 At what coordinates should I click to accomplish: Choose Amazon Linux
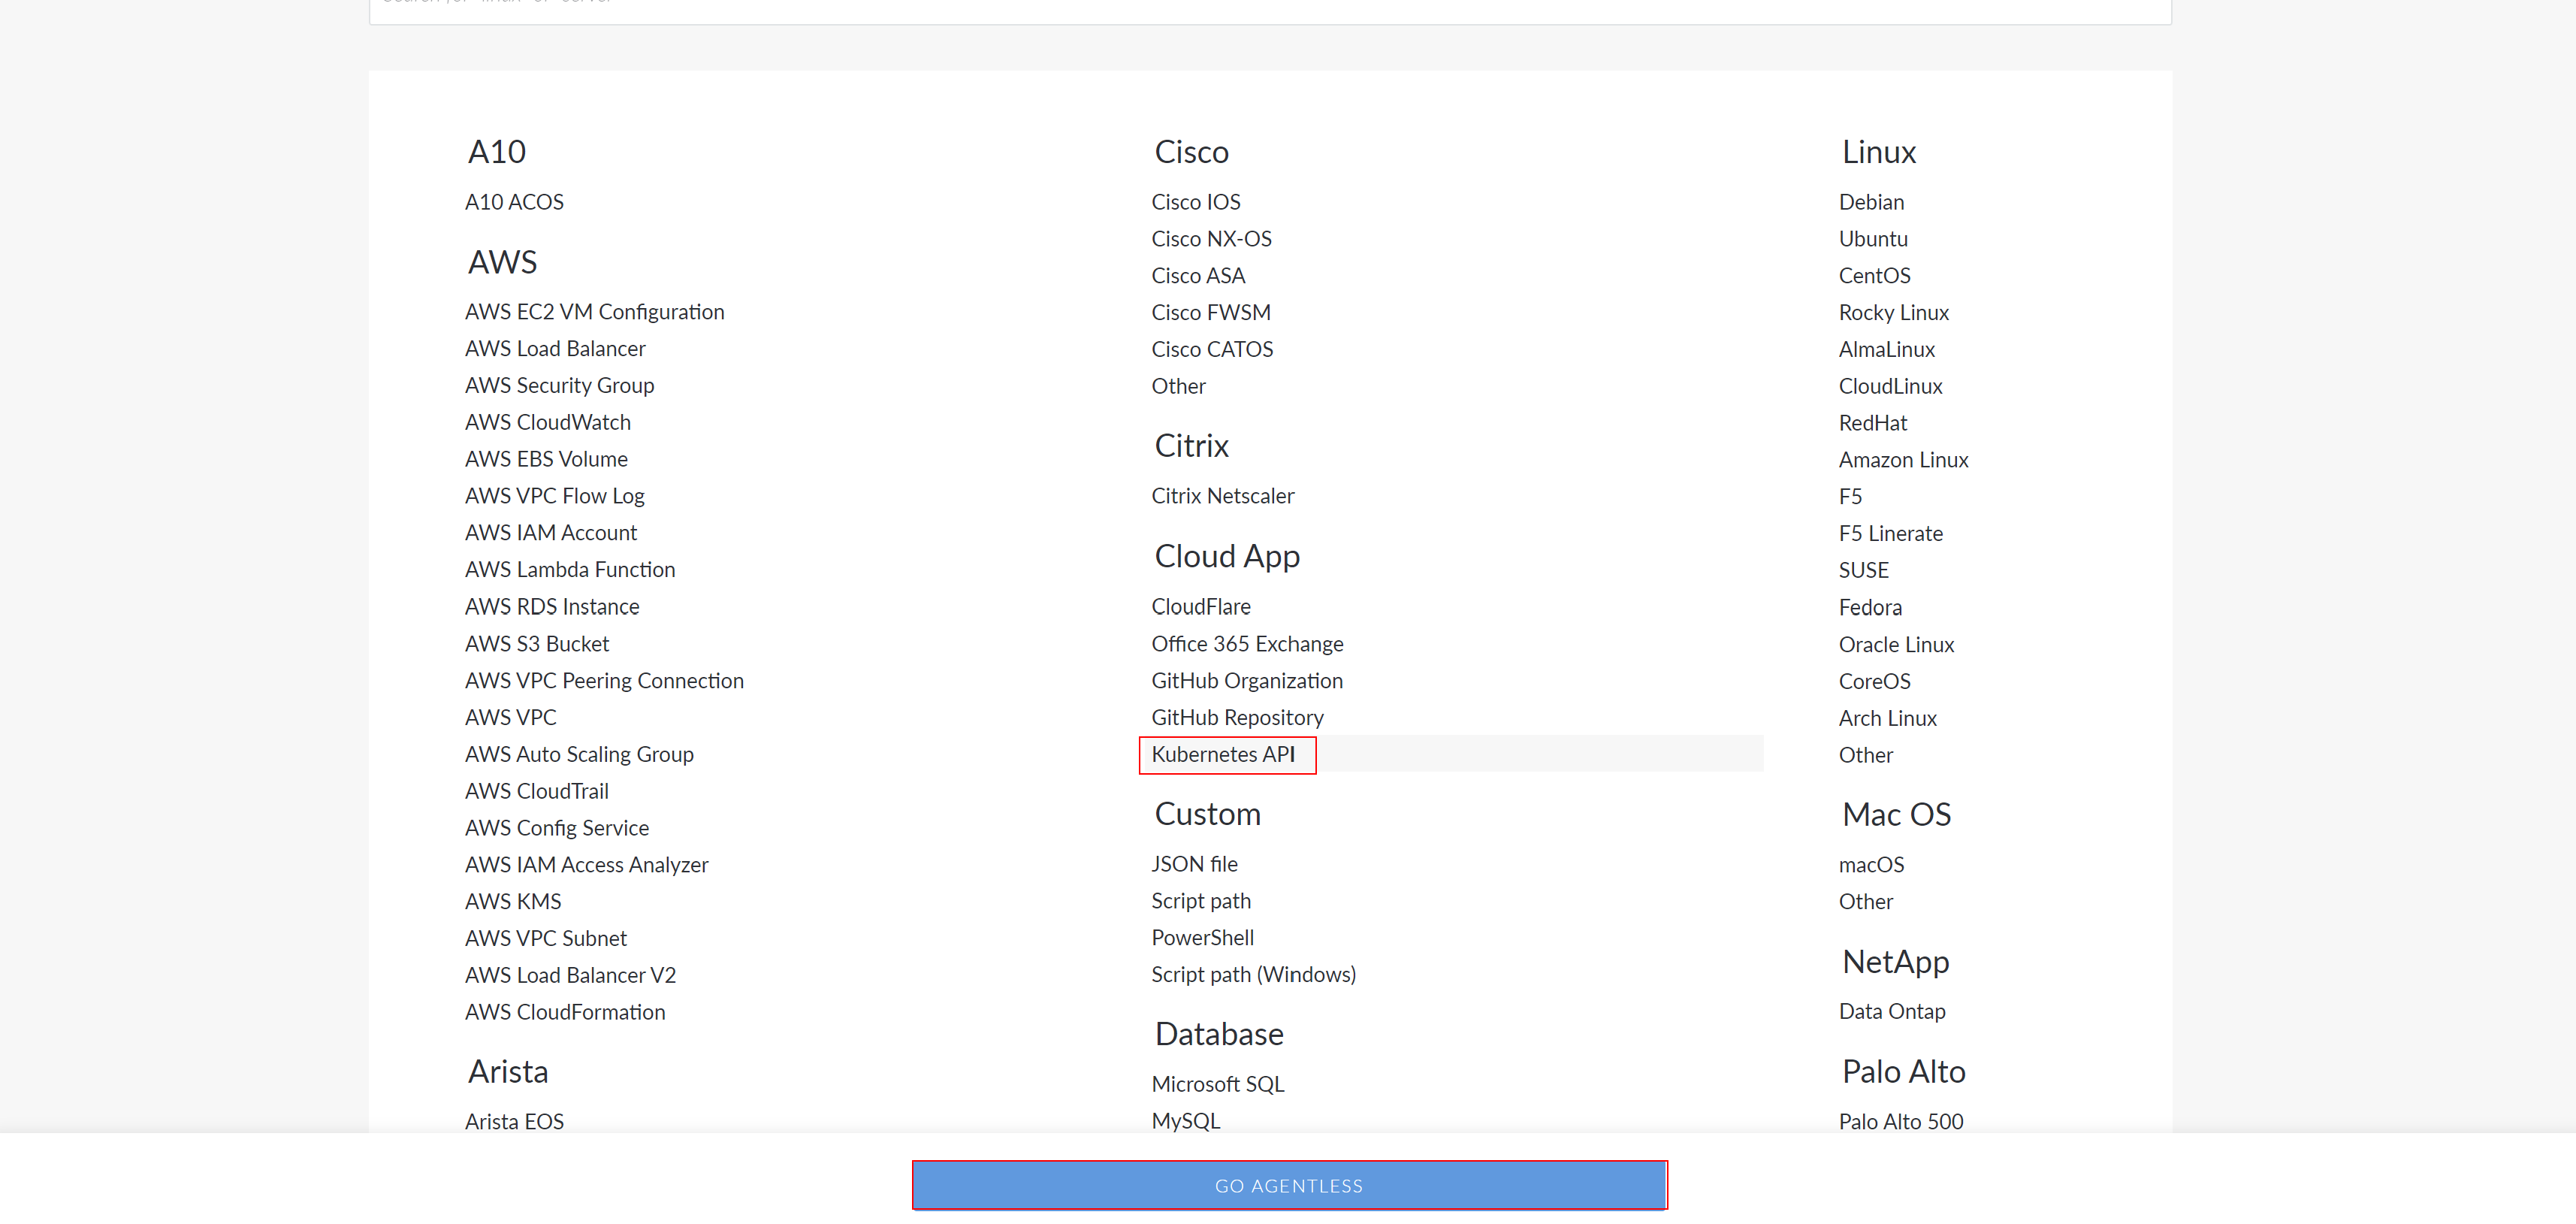1903,460
